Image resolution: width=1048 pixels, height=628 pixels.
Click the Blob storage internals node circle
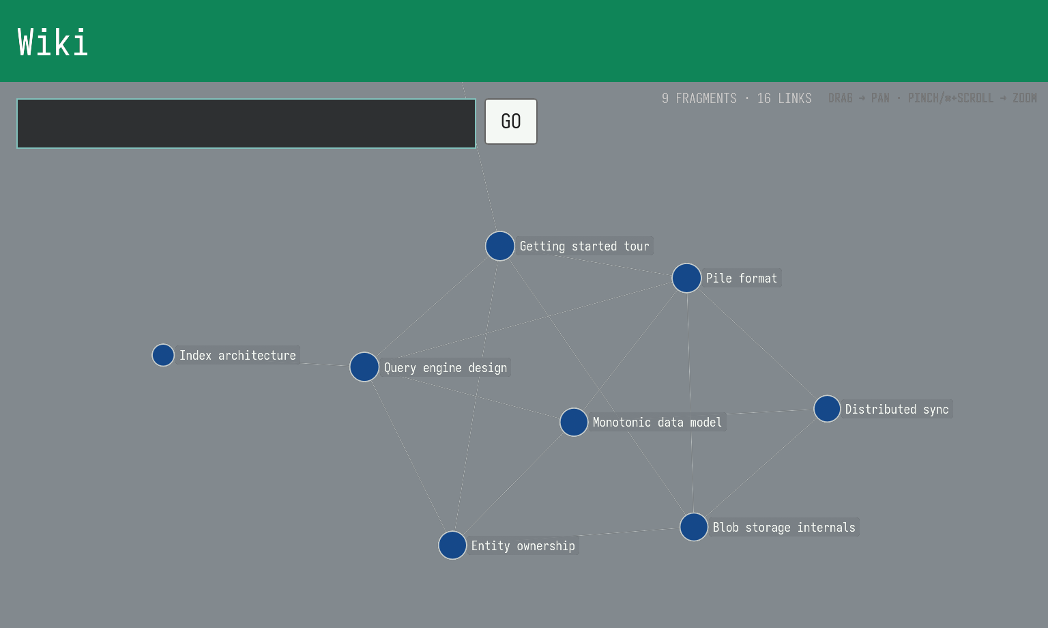(x=694, y=527)
